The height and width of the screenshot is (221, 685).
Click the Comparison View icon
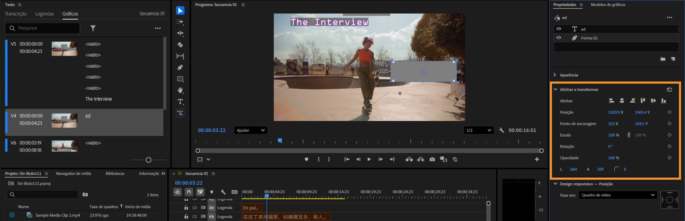pyautogui.click(x=443, y=159)
